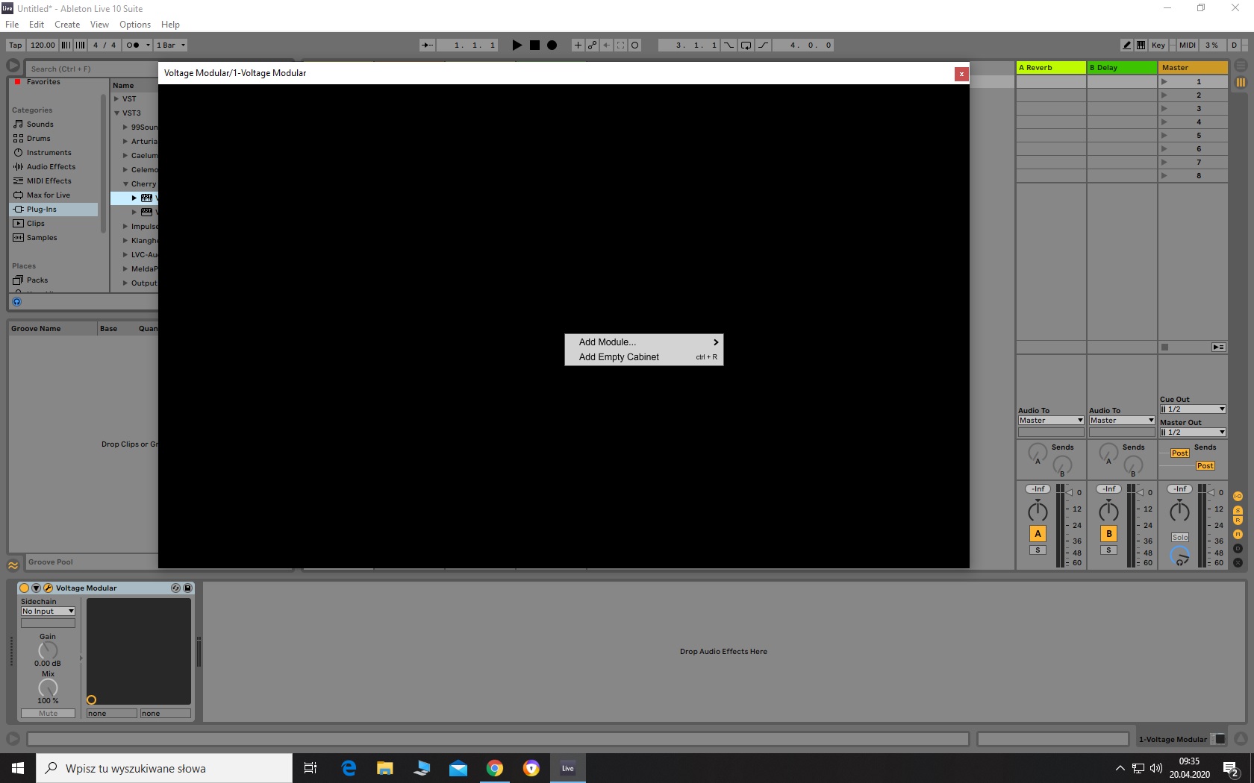Launch Master scene 1
The image size is (1254, 783).
[1164, 81]
